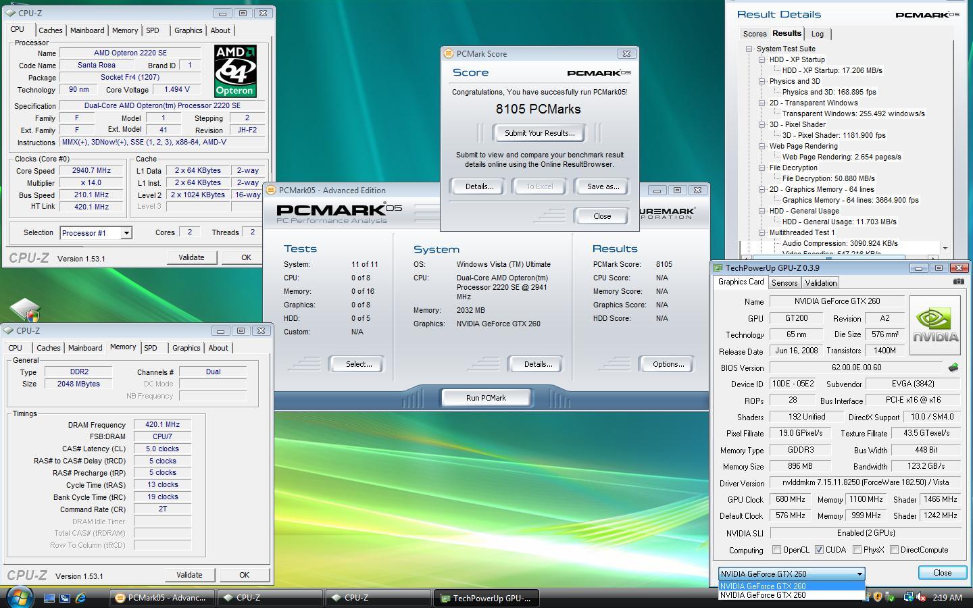Collapse the HDD - XP Startup node
The image size is (973, 608).
point(762,59)
